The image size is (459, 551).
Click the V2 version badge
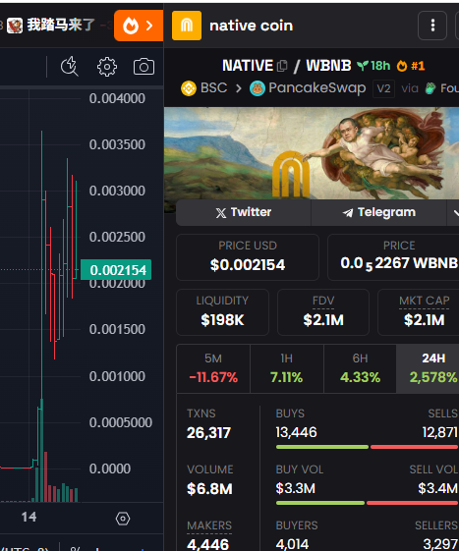click(383, 88)
